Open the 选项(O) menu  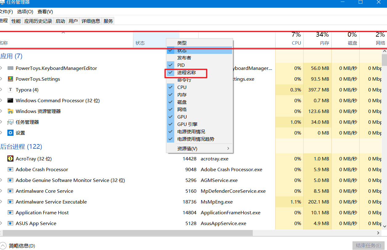click(x=25, y=12)
